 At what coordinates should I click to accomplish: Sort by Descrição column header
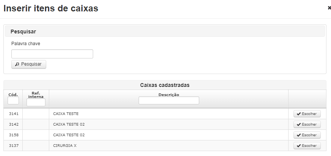[169, 95]
